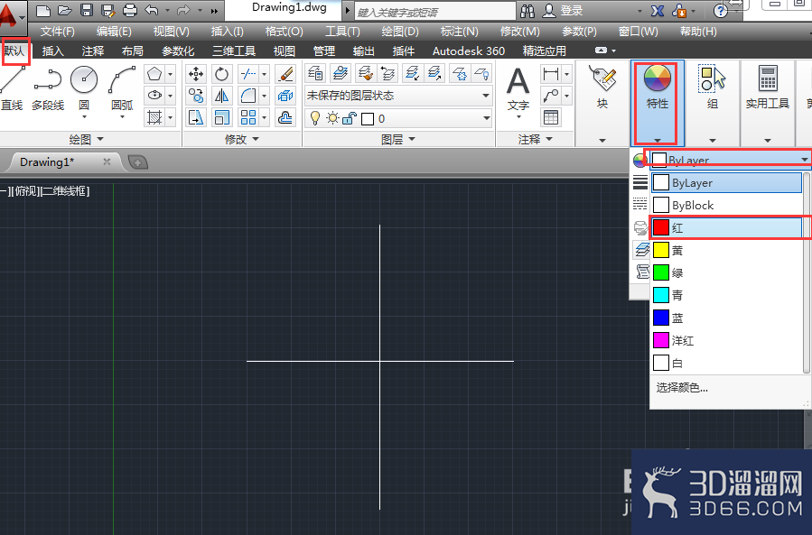The height and width of the screenshot is (535, 812).
Task: Toggle the layer freeze sun icon
Action: coord(332,118)
